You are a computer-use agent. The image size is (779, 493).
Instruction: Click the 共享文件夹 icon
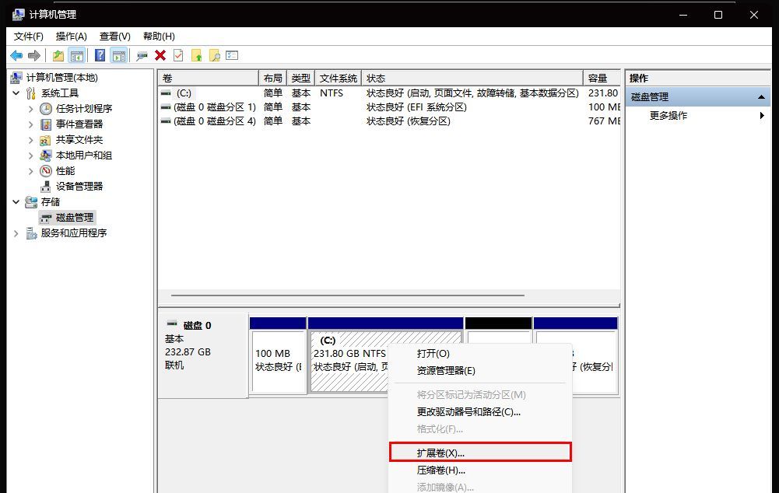[45, 140]
